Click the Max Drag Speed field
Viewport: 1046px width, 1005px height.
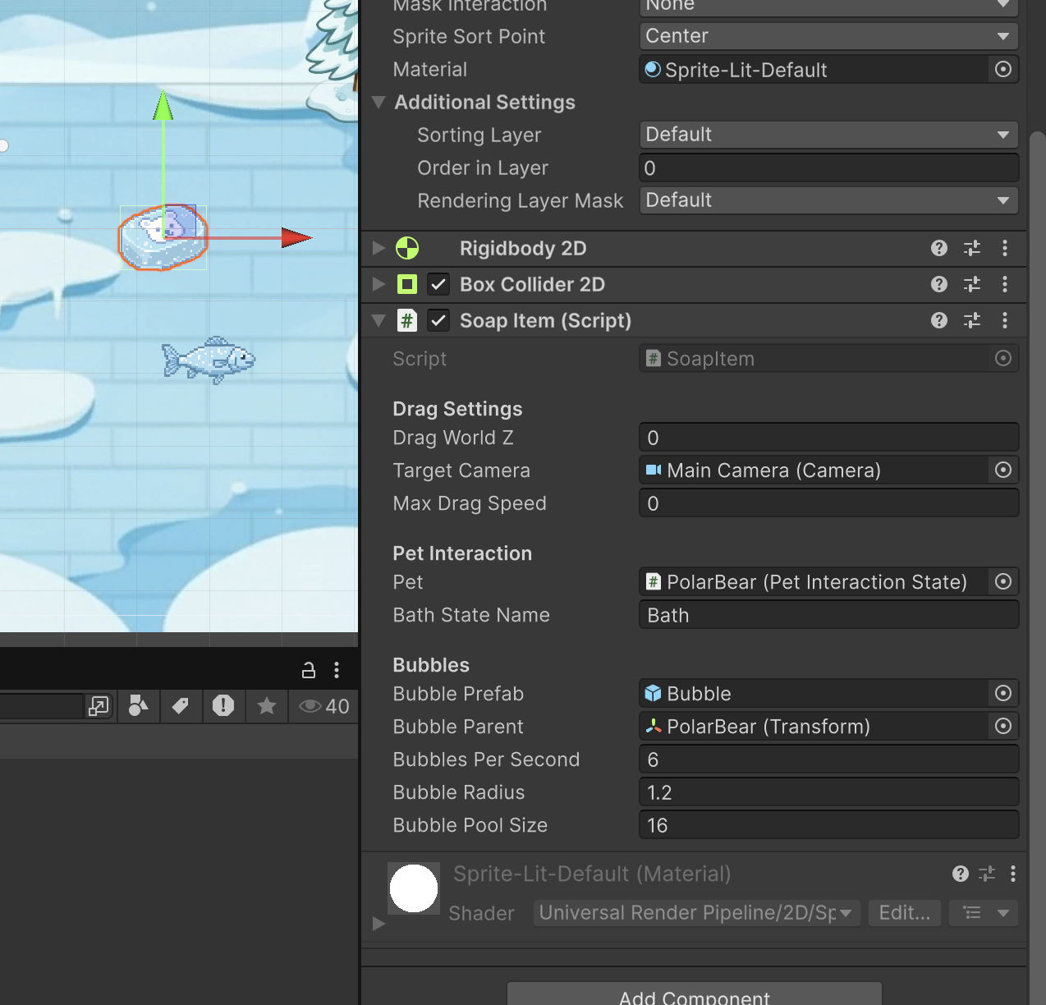(828, 502)
